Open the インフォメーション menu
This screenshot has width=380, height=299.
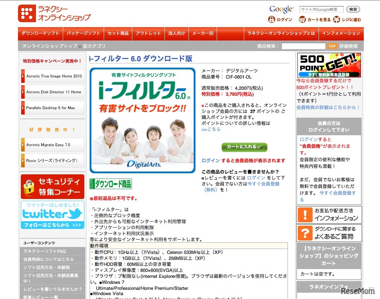pyautogui.click(x=341, y=33)
